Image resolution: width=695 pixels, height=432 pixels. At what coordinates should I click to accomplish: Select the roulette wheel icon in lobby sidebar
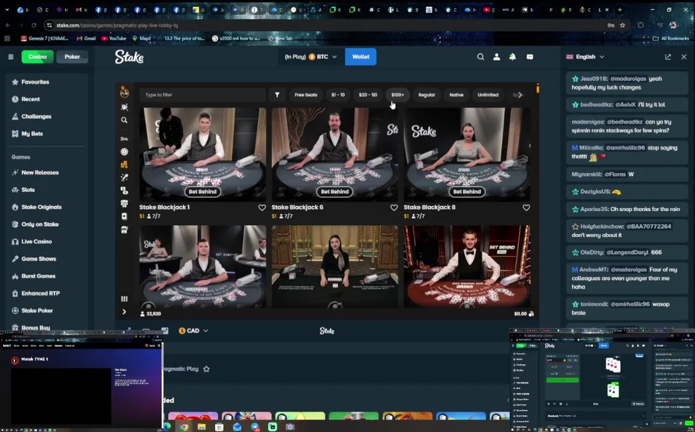pyautogui.click(x=124, y=152)
